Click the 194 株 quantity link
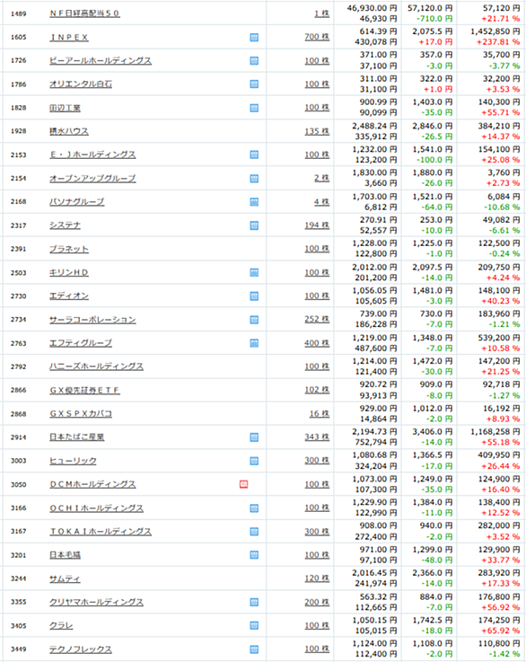Image resolution: width=526 pixels, height=662 pixels. 317,225
